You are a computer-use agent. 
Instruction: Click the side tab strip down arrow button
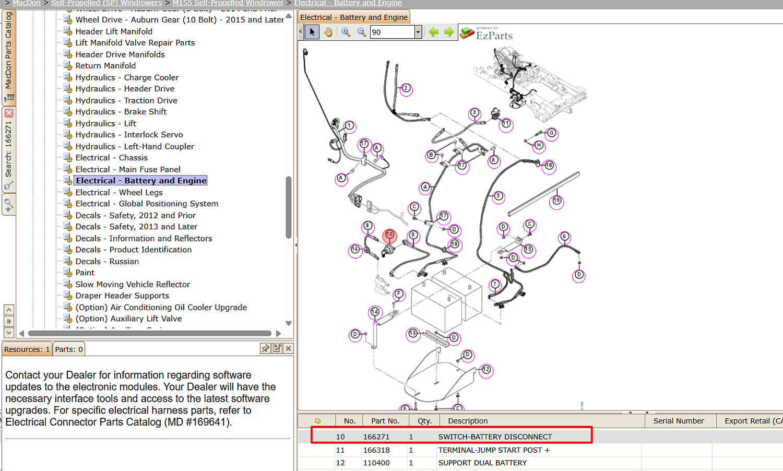coord(9,333)
